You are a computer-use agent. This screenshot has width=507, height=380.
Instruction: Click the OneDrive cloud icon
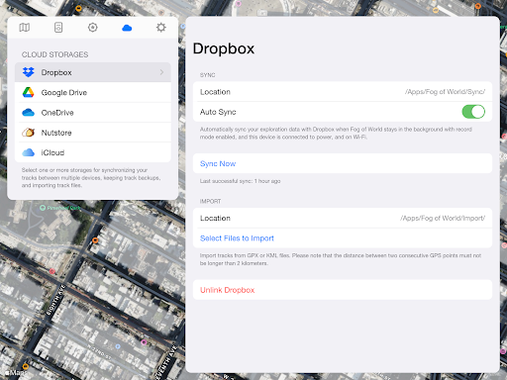(29, 113)
